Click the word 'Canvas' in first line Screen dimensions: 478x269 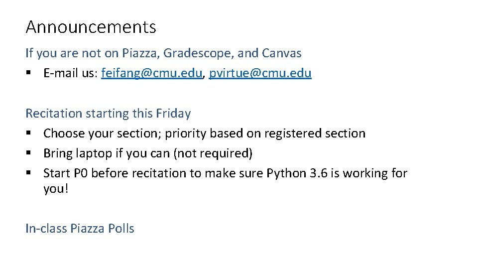pos(281,53)
